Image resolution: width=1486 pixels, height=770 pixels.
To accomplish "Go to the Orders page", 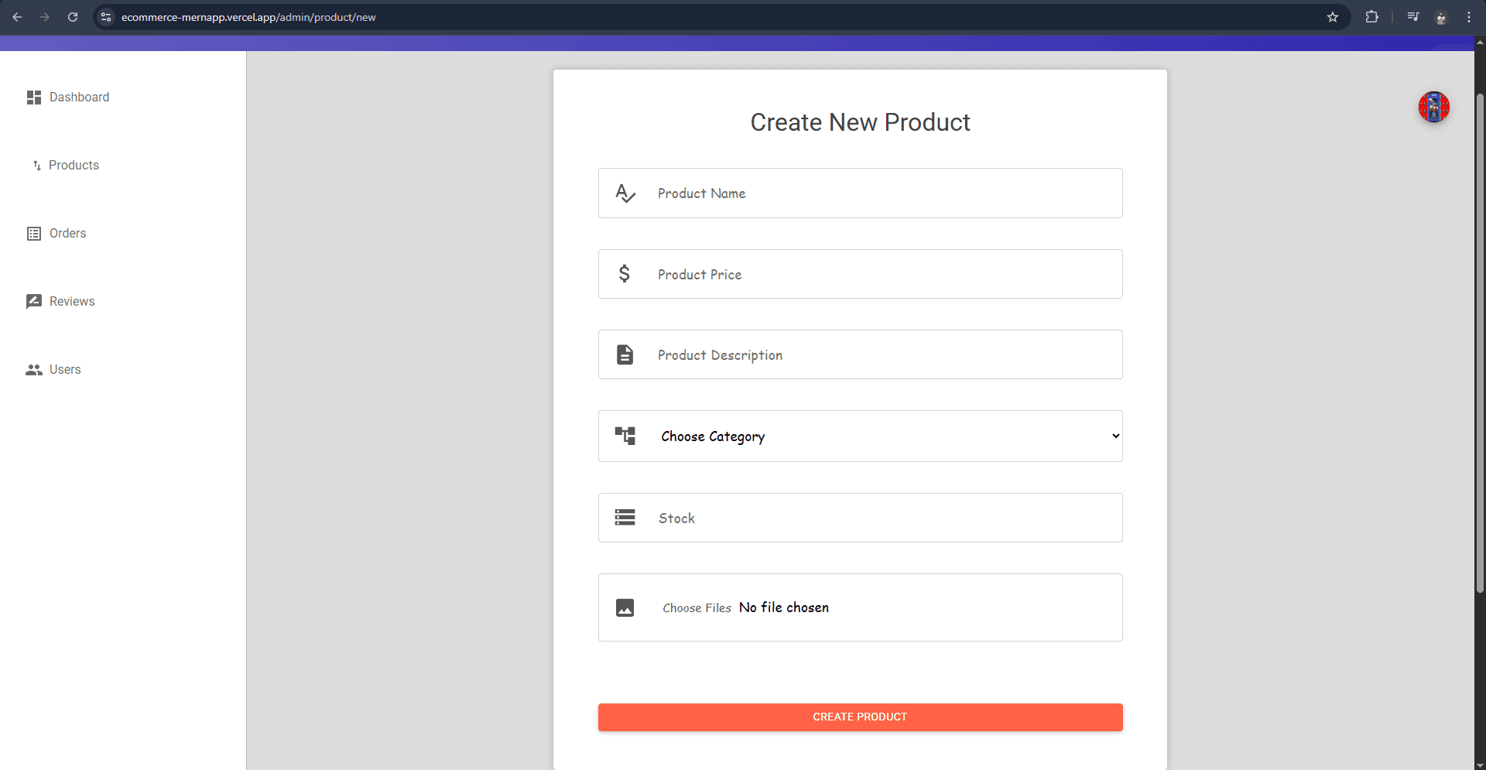I will click(67, 234).
